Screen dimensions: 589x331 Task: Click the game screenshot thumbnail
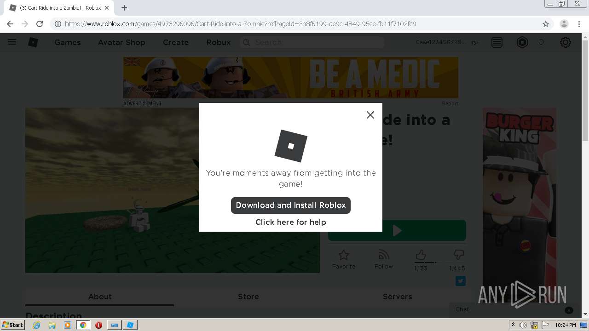tap(173, 190)
